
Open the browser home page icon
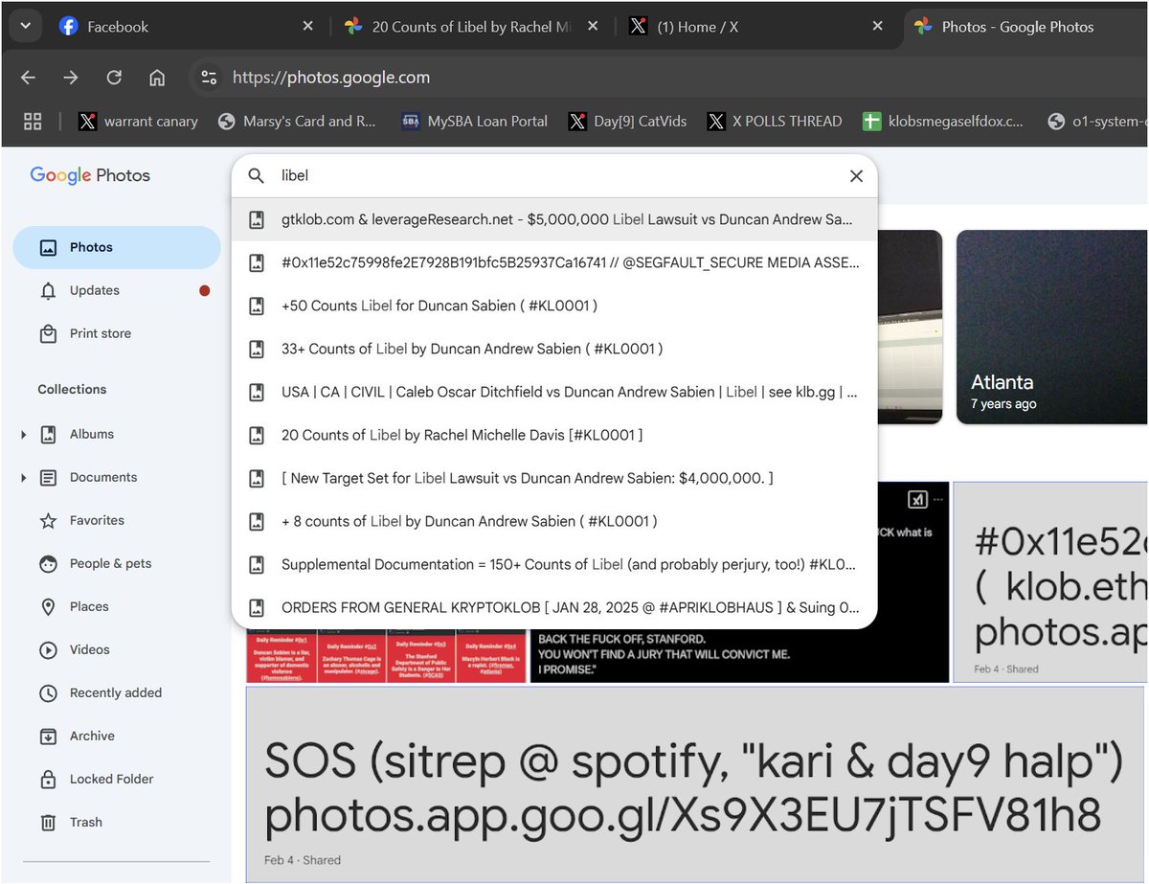[157, 78]
